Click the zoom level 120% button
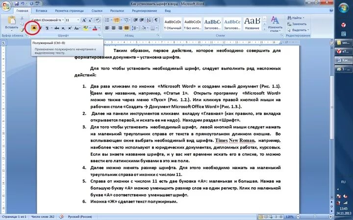353x220 pixels. pyautogui.click(x=290, y=217)
